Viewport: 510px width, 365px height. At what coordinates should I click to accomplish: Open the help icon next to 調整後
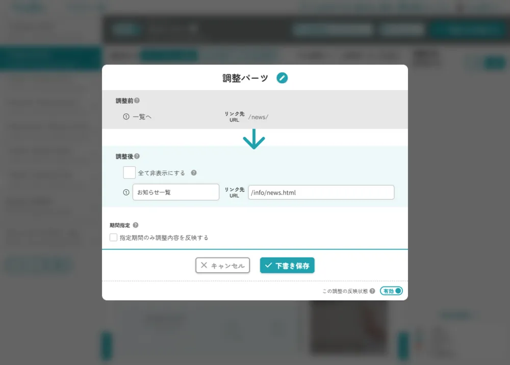click(x=137, y=156)
